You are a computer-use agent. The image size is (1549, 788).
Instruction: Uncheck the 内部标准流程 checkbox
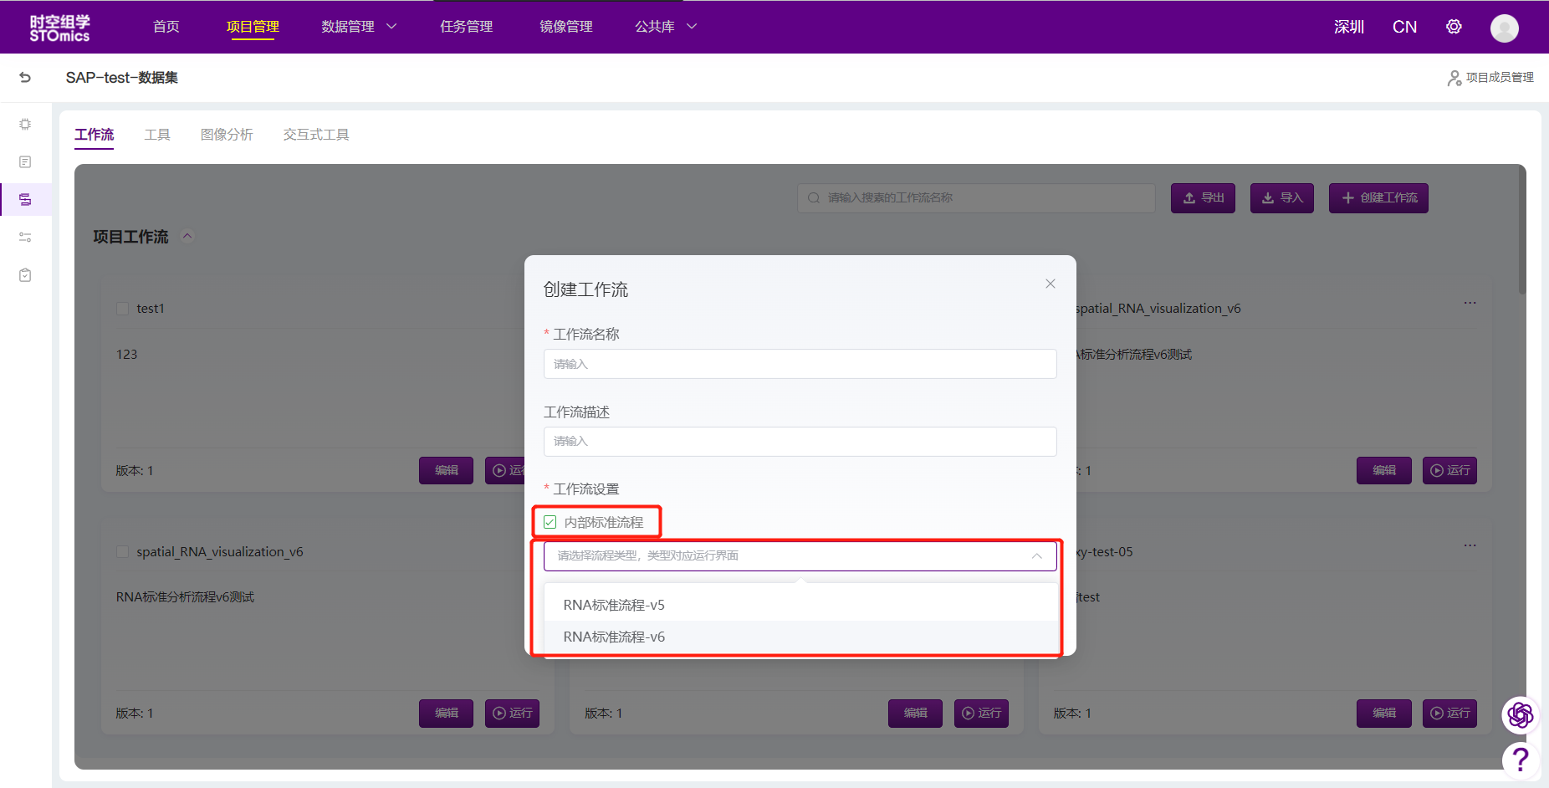point(550,523)
